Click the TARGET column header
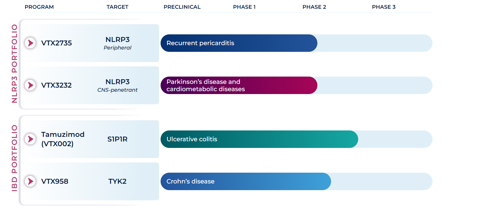Image resolution: width=487 pixels, height=221 pixels. (117, 7)
